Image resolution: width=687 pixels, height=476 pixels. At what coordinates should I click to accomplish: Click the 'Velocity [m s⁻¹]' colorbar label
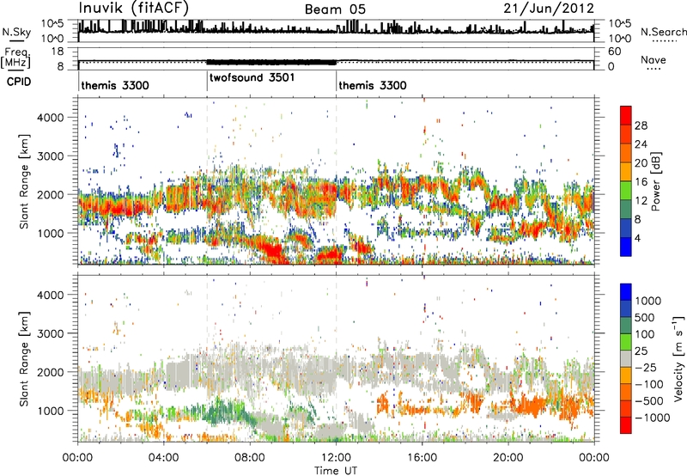[x=678, y=358]
